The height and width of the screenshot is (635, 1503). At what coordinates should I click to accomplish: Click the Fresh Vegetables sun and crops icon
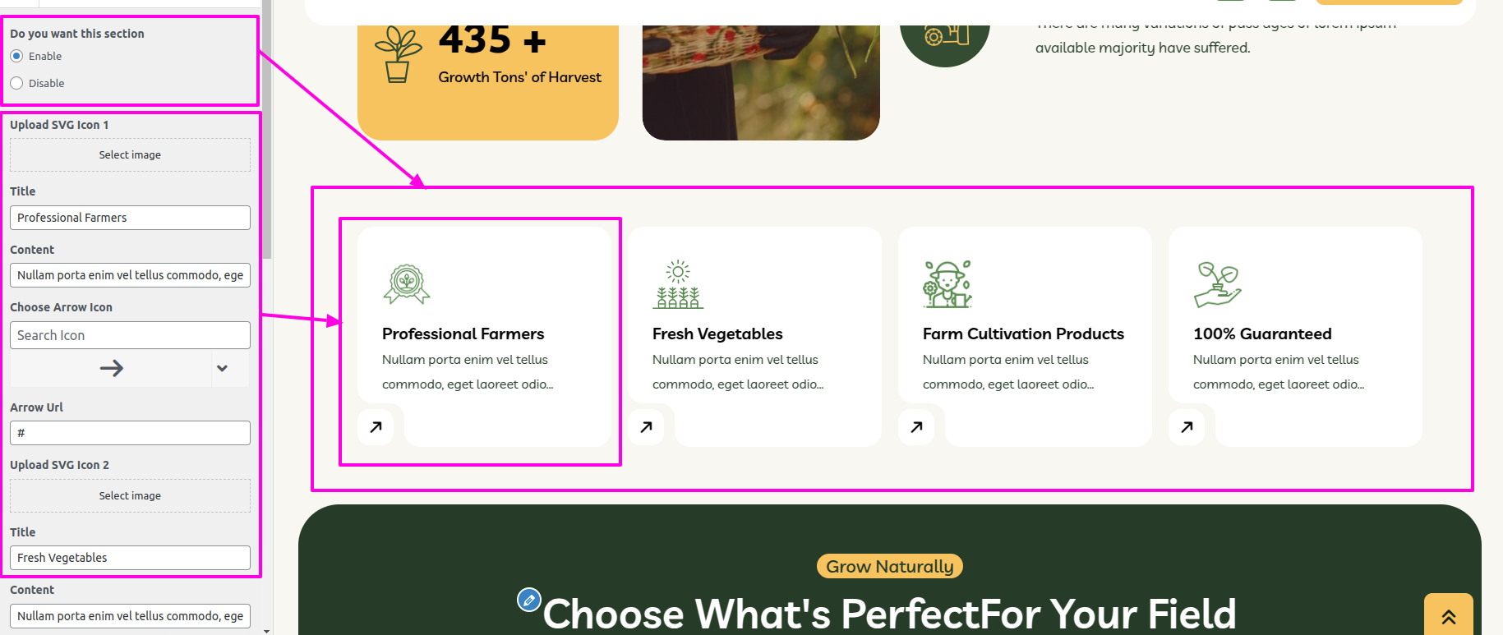(x=678, y=284)
